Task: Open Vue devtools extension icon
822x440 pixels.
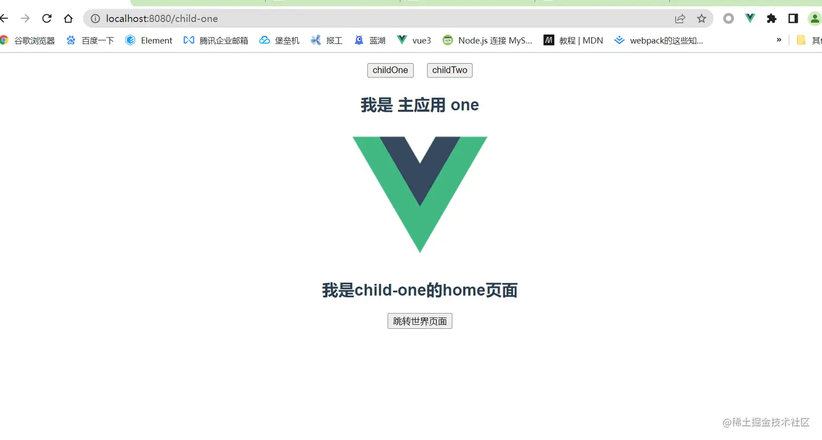Action: coord(750,18)
